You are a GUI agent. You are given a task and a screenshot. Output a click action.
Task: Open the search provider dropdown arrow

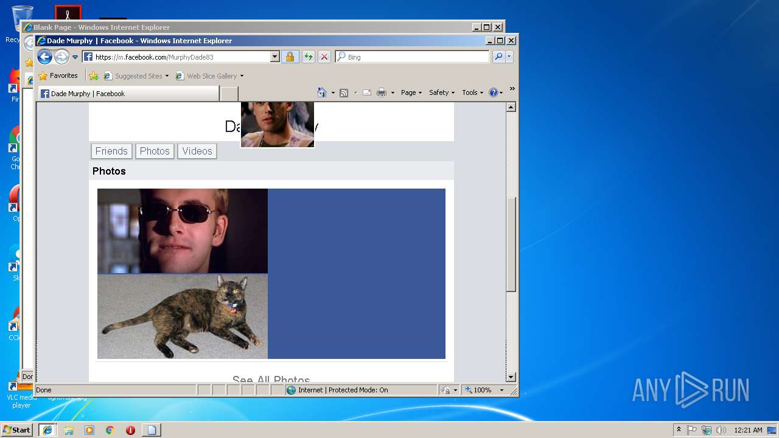pos(509,57)
